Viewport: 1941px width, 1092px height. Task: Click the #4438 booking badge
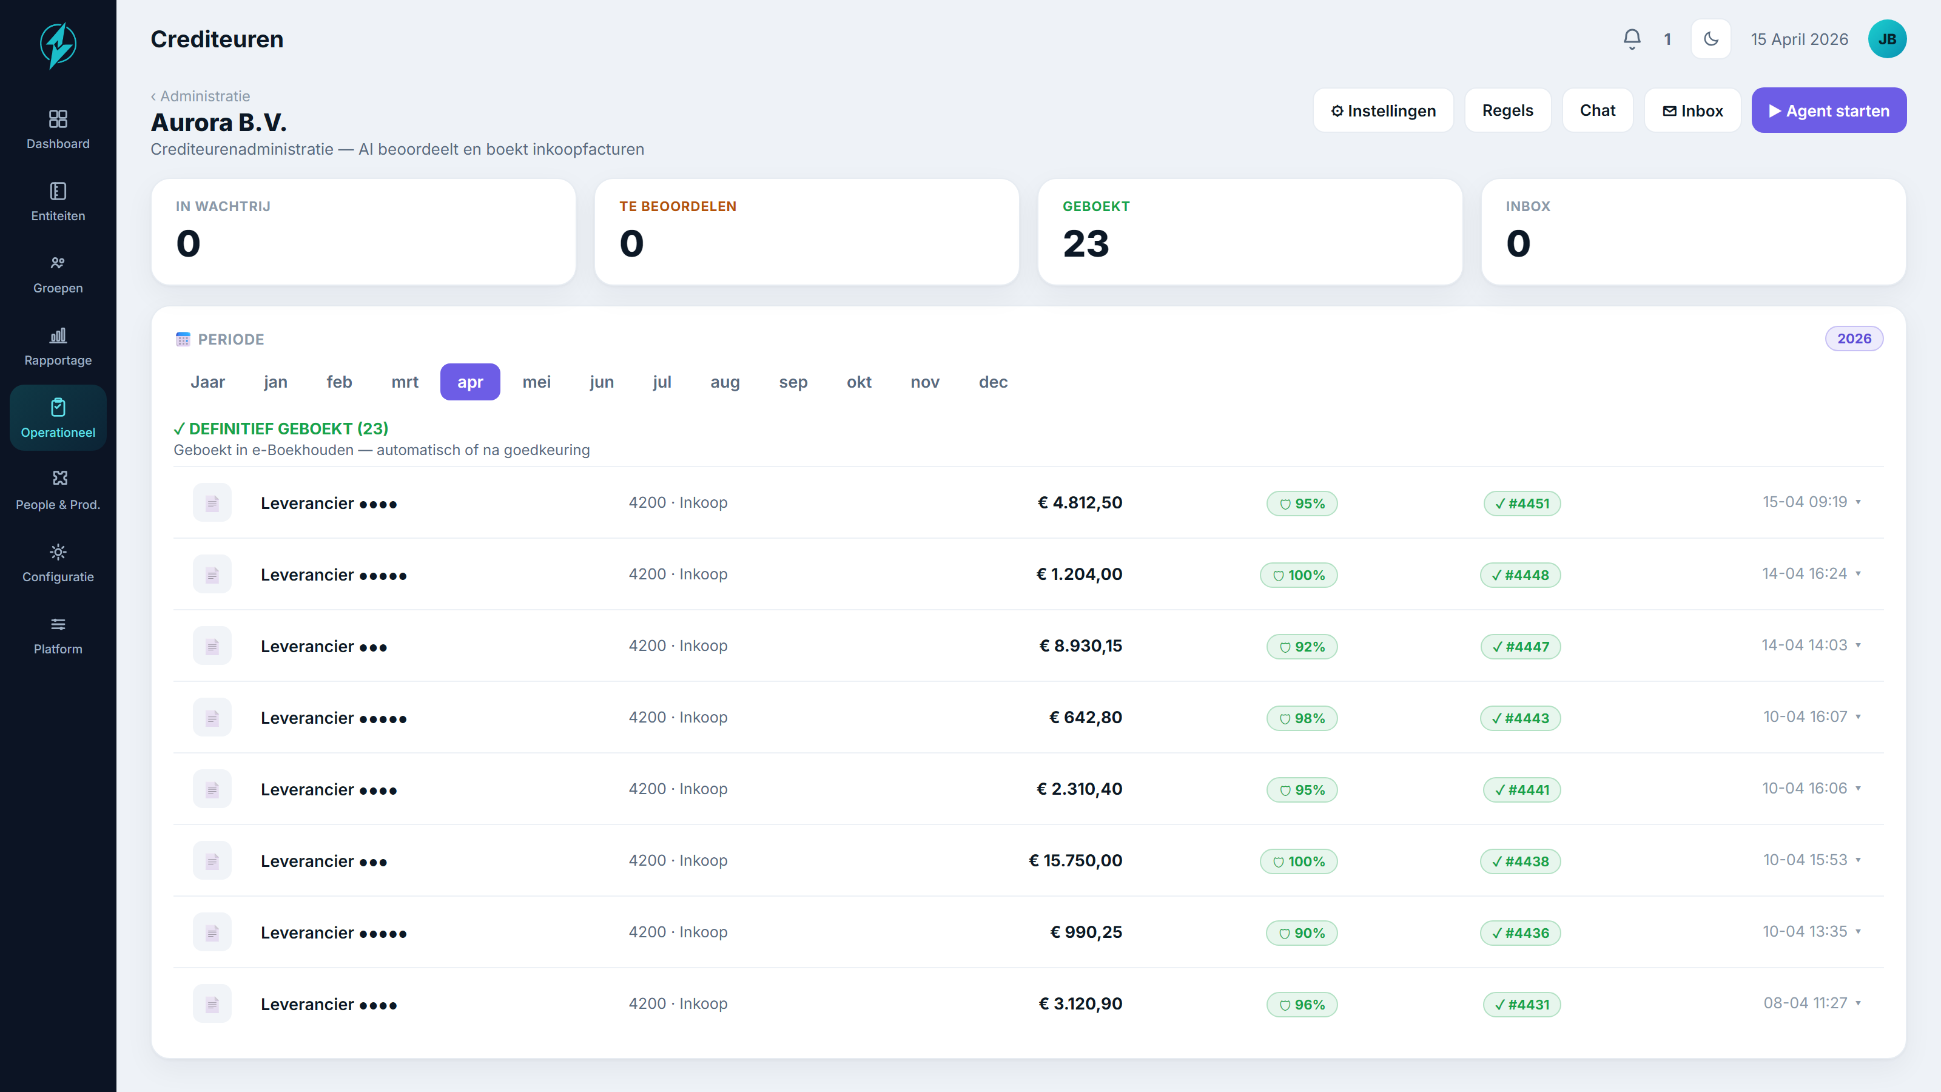tap(1521, 861)
